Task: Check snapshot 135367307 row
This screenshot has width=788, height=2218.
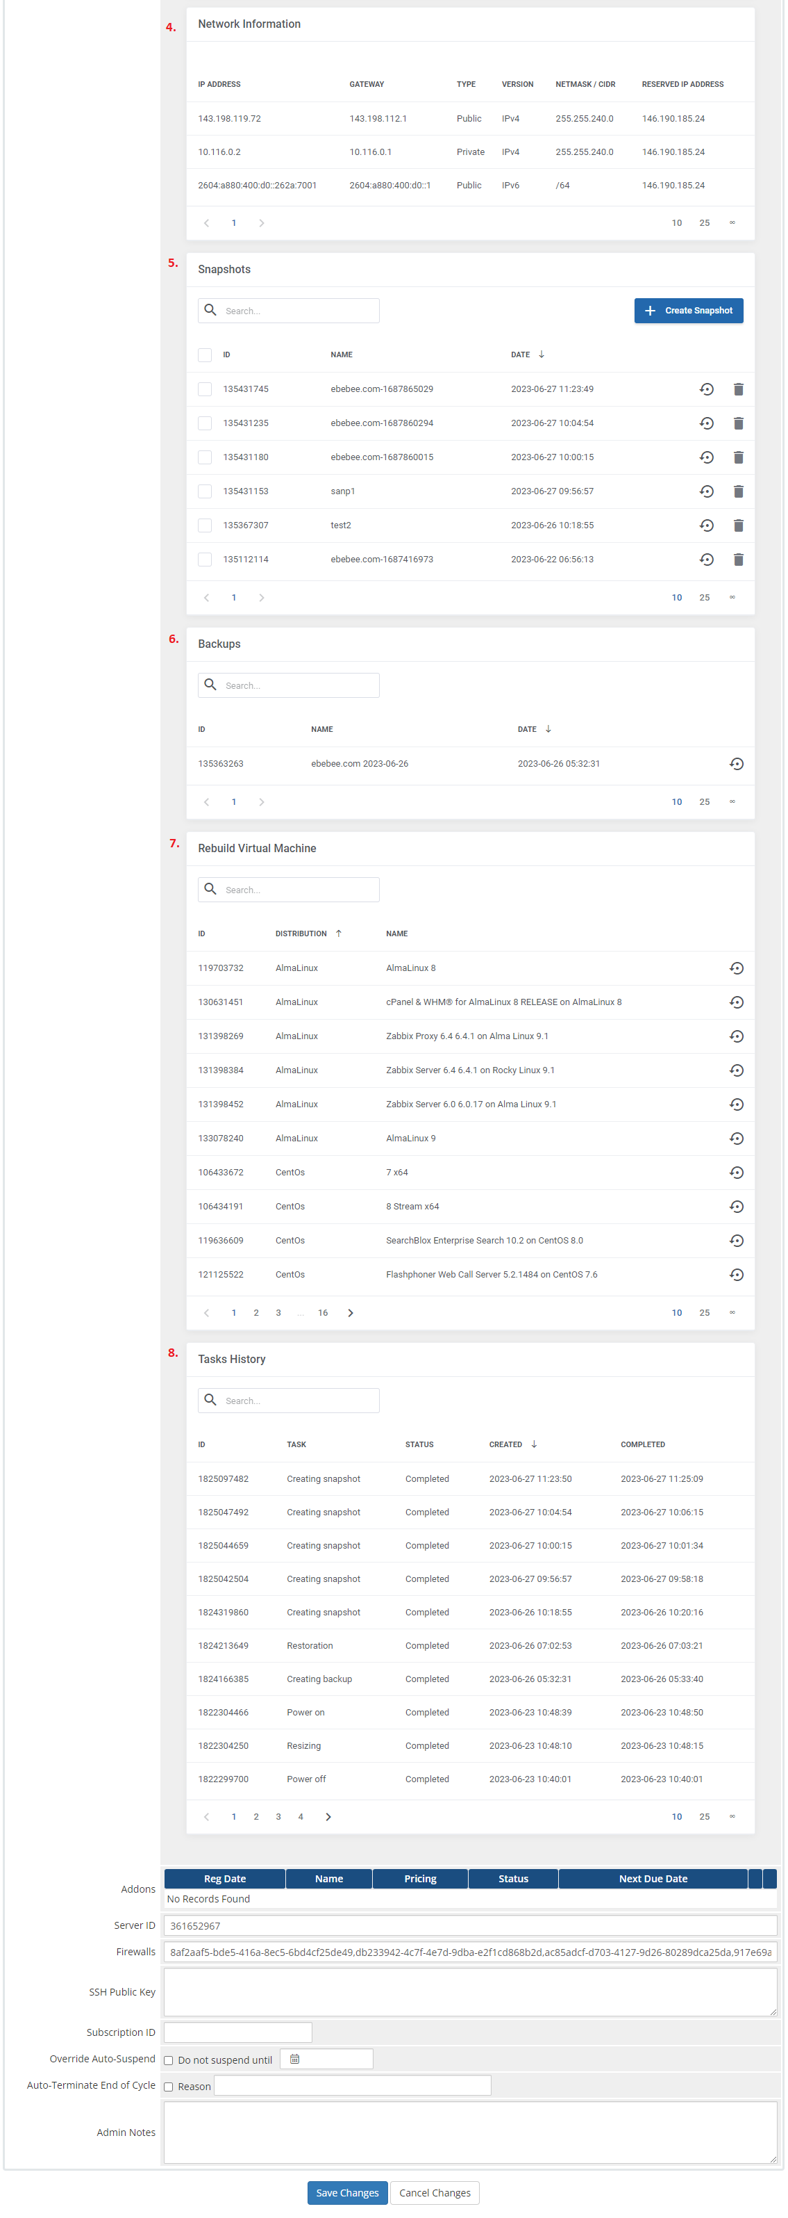Action: (205, 525)
